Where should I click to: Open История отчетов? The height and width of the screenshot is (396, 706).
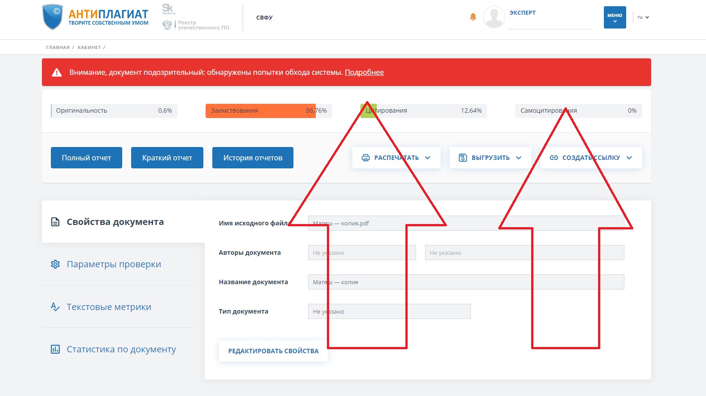click(253, 158)
